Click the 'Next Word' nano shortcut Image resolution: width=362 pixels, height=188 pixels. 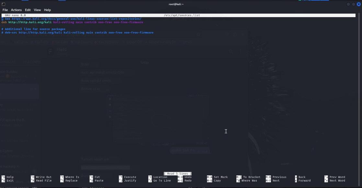(x=337, y=180)
